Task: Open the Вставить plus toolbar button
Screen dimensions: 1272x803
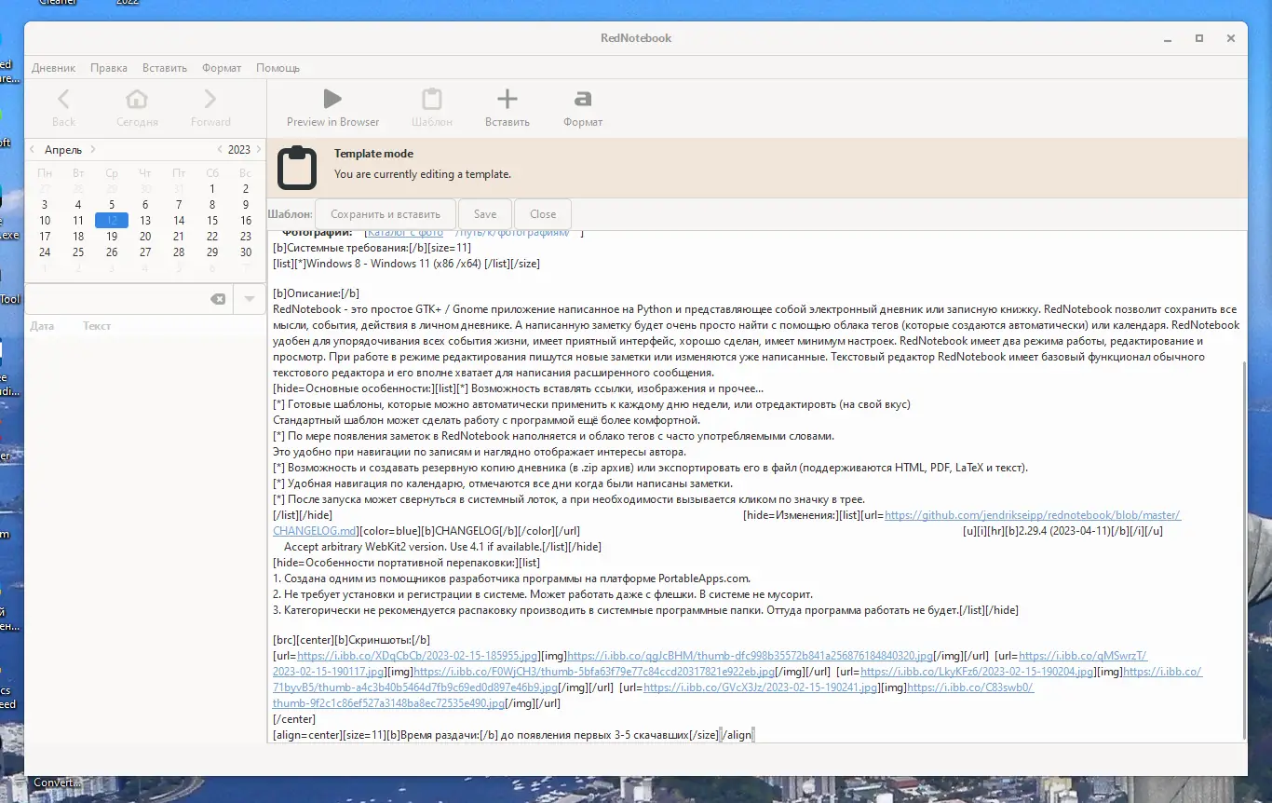Action: [507, 107]
